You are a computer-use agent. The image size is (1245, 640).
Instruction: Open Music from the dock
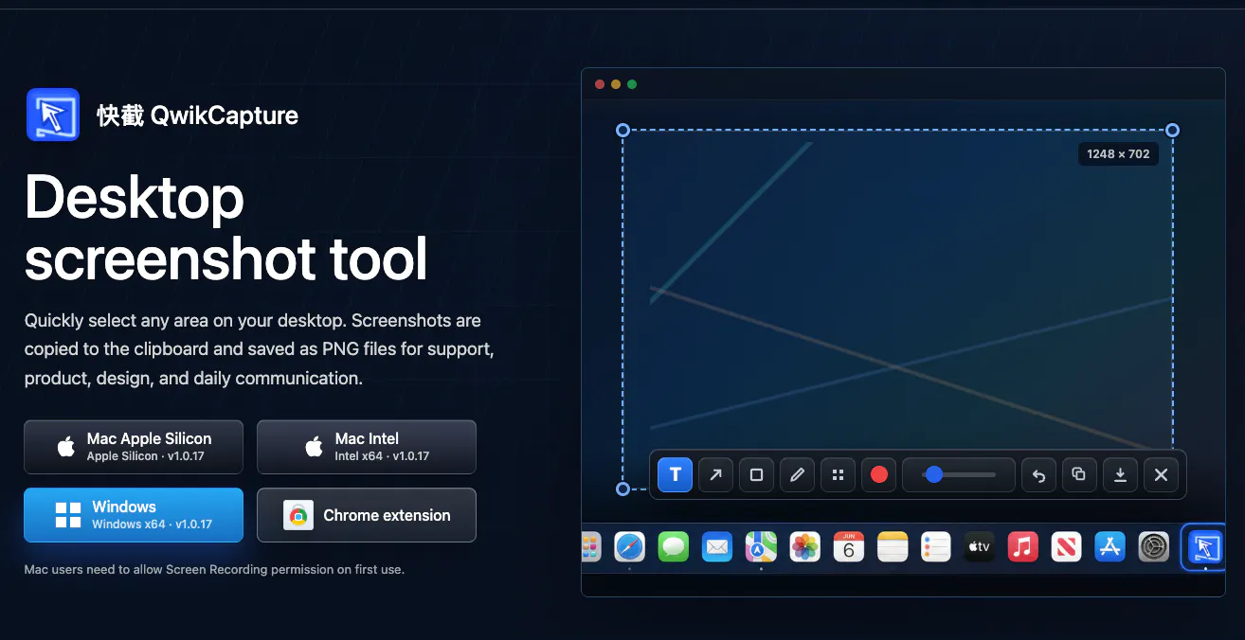1023,546
